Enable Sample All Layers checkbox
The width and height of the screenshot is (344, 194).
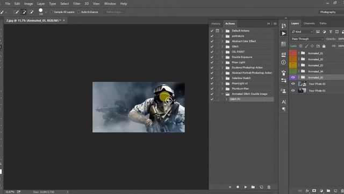click(x=52, y=12)
